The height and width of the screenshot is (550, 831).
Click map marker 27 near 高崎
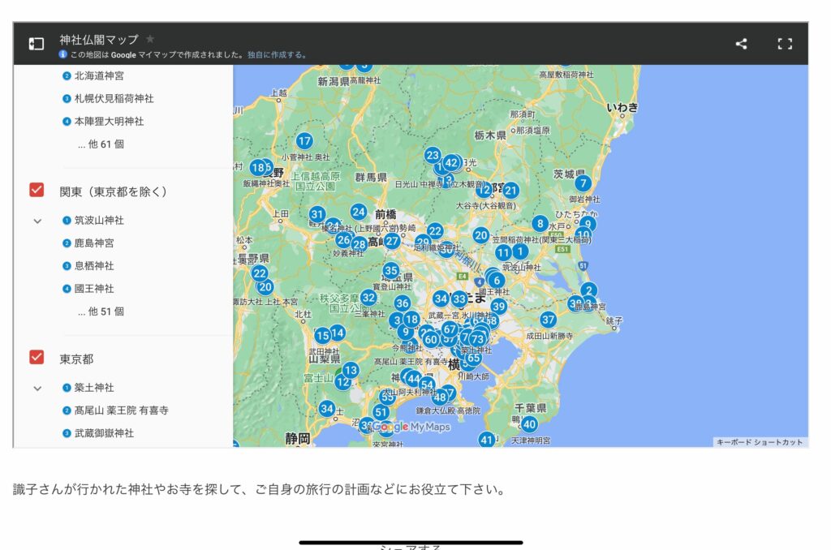[x=392, y=241]
